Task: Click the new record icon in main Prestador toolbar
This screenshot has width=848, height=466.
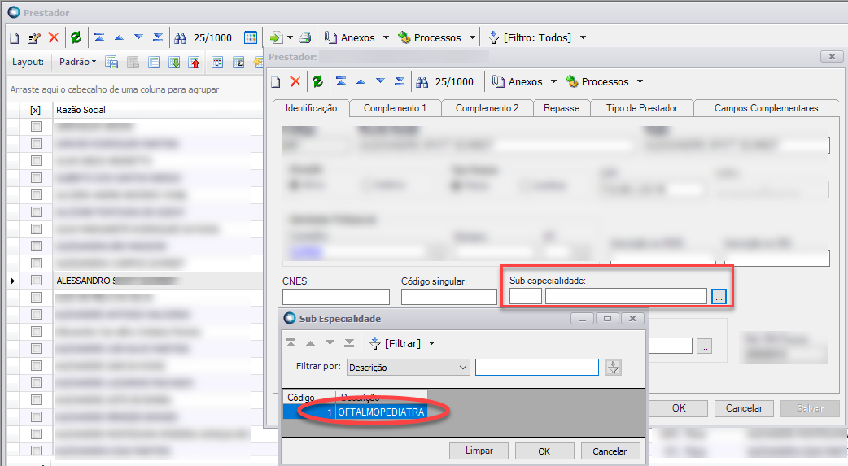Action: (15, 38)
